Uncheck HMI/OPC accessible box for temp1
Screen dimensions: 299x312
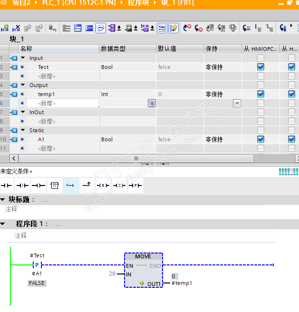click(260, 94)
